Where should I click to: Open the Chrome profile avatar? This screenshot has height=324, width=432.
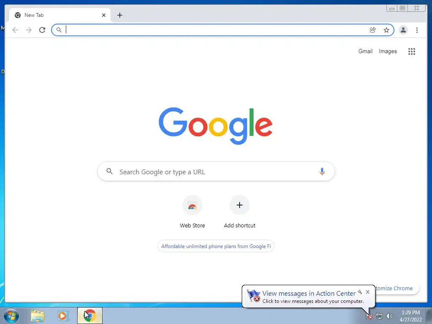pyautogui.click(x=403, y=30)
